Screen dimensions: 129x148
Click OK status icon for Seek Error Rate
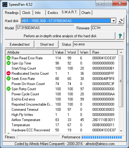(8, 78)
